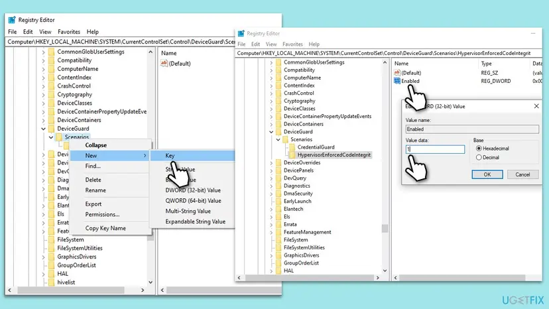Click the (Default) string icon in right window
549x309 pixels.
[396, 72]
